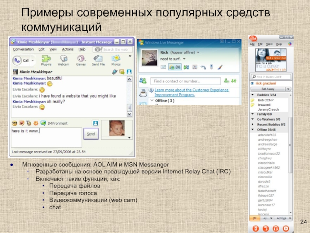
Task: Open the avatar picture dropdown arrow
Action: click(x=129, y=138)
